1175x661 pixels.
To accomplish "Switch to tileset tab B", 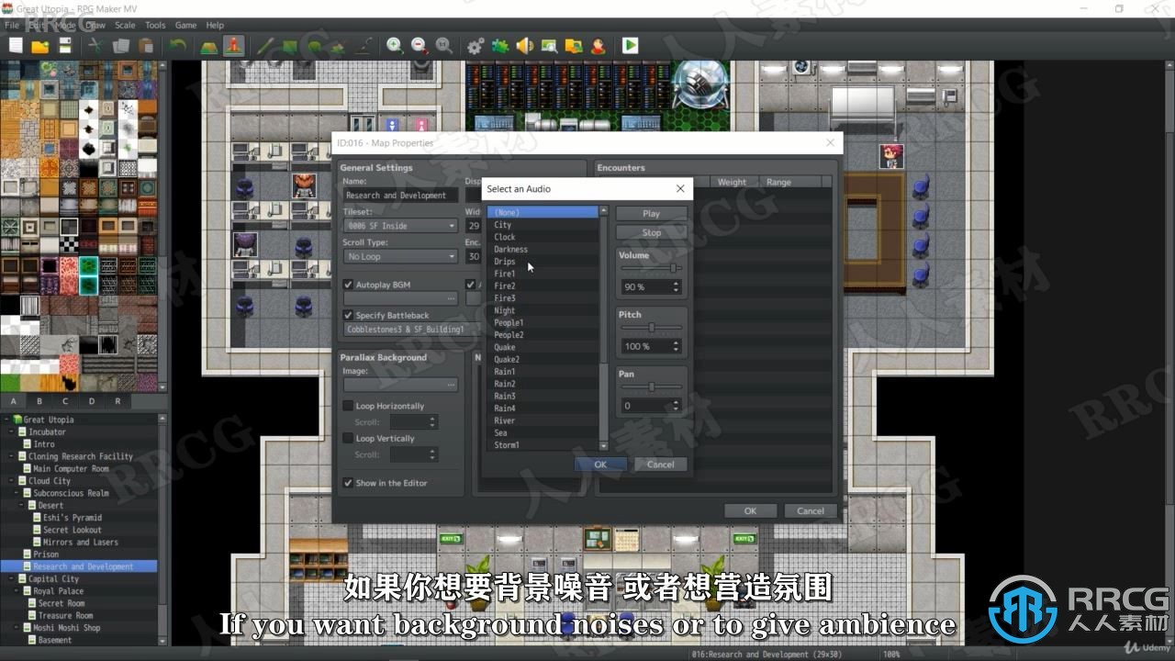I will (x=39, y=401).
